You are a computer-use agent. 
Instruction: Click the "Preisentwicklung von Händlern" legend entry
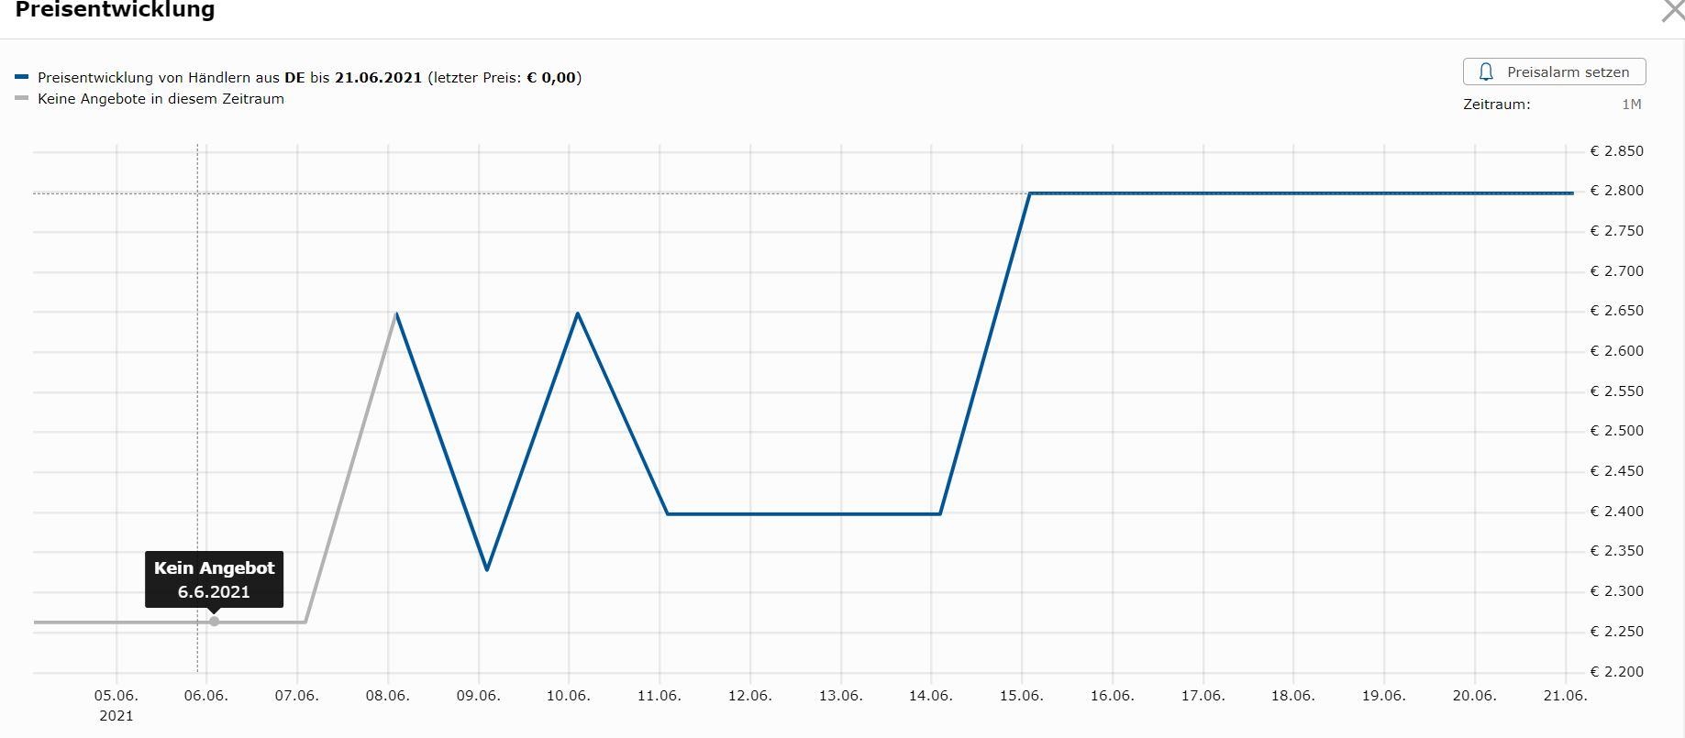pyautogui.click(x=309, y=78)
